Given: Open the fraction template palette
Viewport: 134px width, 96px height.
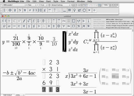Looking at the screenshot, I should coord(9,21).
